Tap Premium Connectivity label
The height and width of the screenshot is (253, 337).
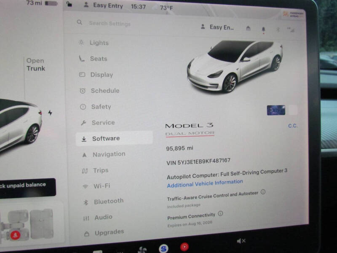(x=191, y=216)
